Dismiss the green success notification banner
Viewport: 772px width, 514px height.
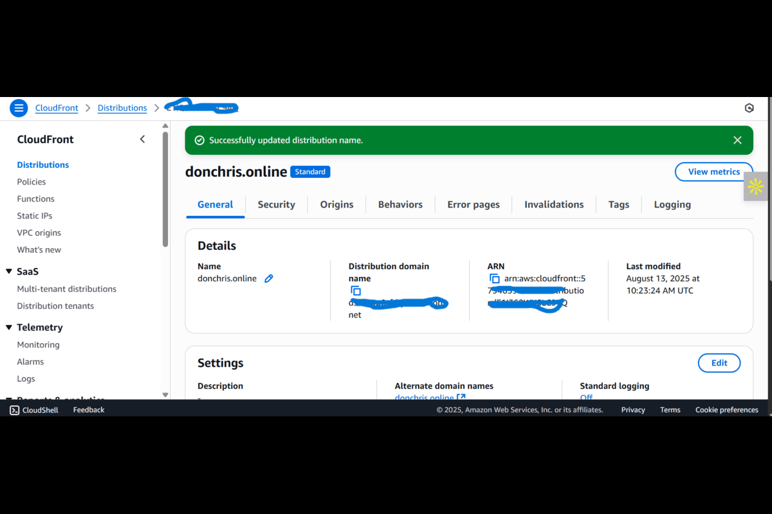click(737, 140)
